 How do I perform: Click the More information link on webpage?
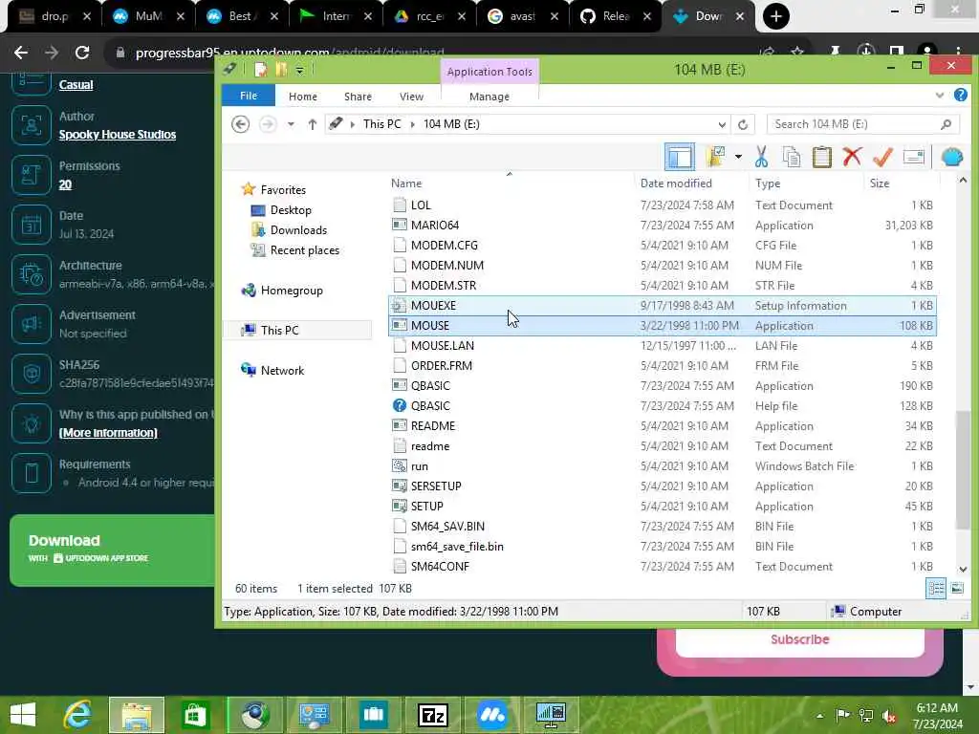coord(108,433)
